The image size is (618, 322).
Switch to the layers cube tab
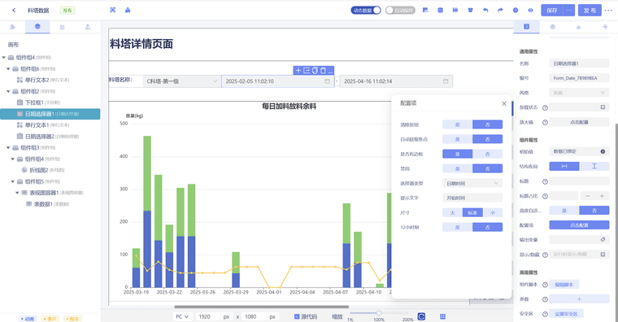(37, 26)
